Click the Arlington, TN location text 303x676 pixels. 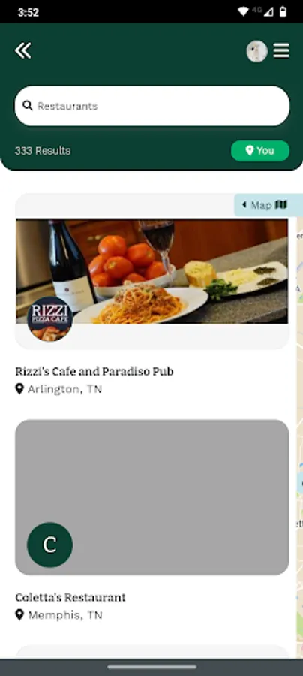[64, 389]
